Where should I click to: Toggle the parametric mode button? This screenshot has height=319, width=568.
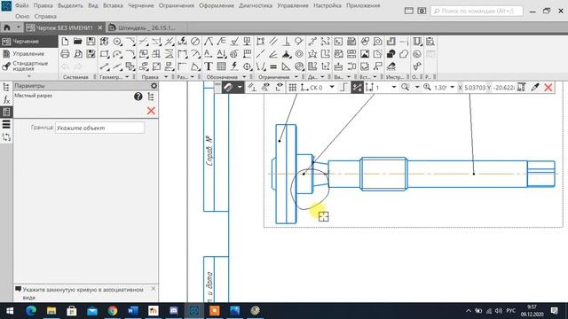coord(357,87)
